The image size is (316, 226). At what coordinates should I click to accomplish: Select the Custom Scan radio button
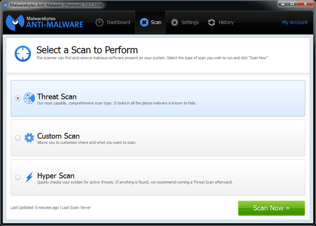point(18,137)
